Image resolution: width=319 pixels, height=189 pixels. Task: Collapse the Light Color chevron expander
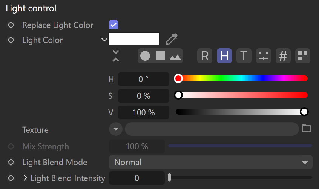[x=104, y=40]
